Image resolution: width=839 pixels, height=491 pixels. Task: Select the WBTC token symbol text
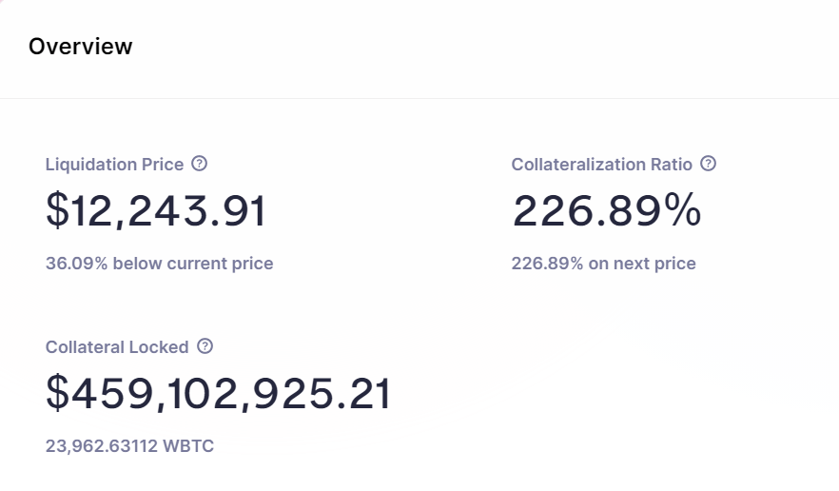point(188,446)
